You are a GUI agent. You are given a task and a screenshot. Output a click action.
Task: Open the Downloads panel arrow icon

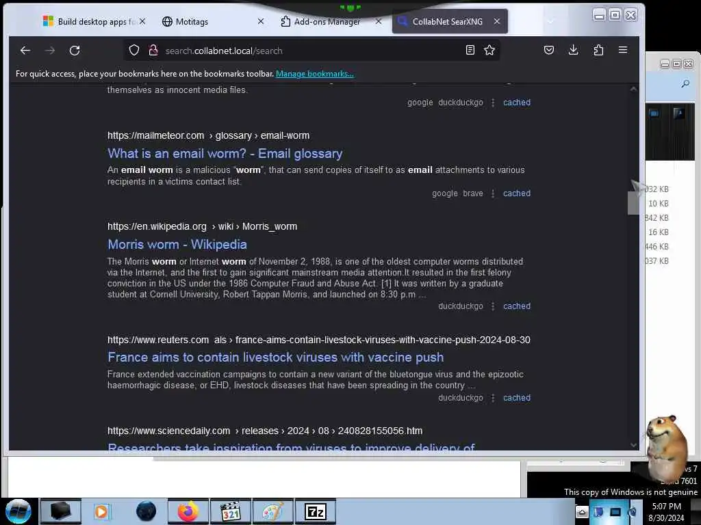click(573, 50)
